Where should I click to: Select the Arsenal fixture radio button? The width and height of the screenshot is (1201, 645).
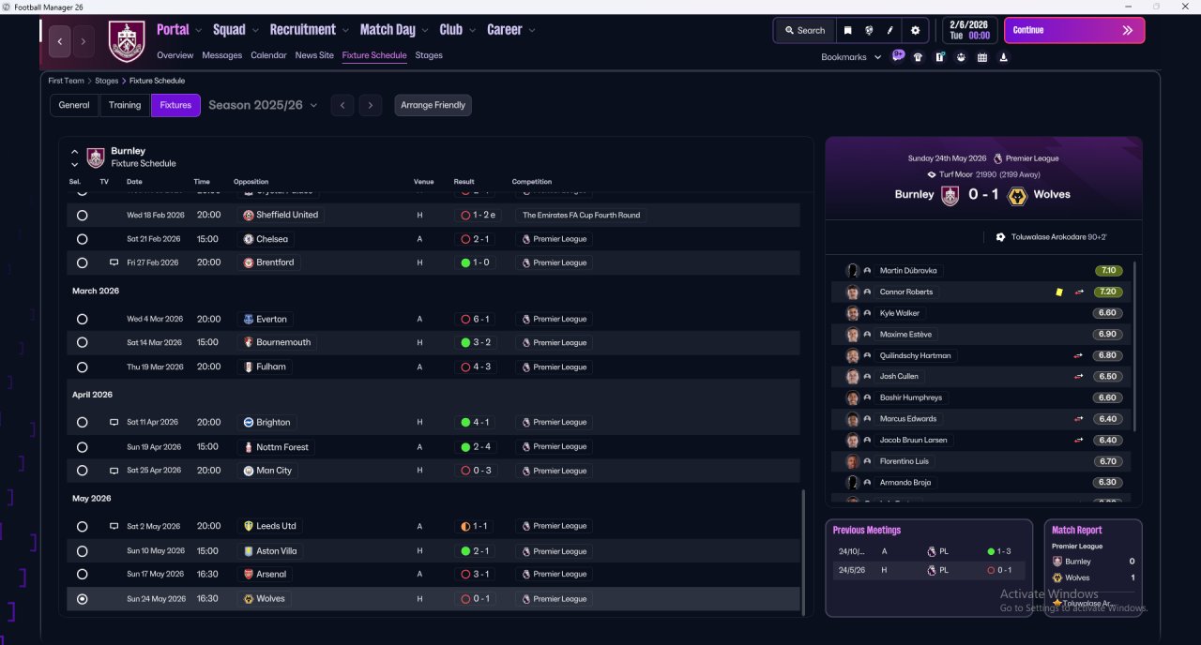click(83, 574)
